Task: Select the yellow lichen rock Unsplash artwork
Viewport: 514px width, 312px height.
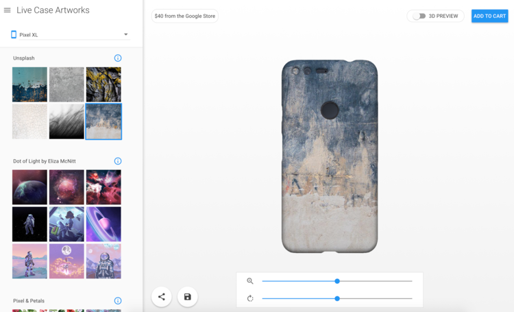Action: tap(103, 84)
